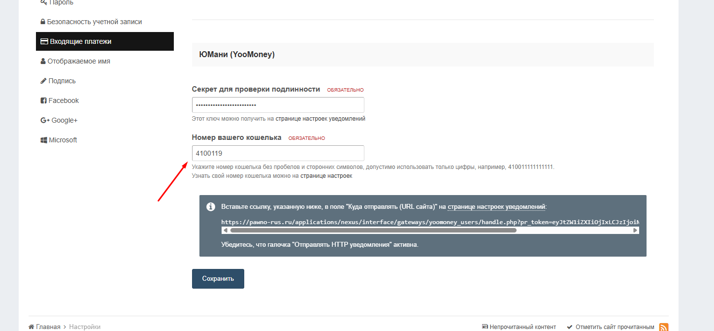This screenshot has width=714, height=331.
Task: Select the Входящие платежи menu item
Action: click(105, 41)
